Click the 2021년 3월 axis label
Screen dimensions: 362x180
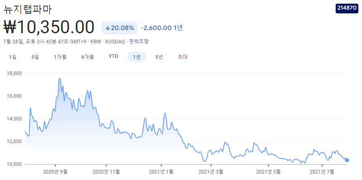[211, 171]
